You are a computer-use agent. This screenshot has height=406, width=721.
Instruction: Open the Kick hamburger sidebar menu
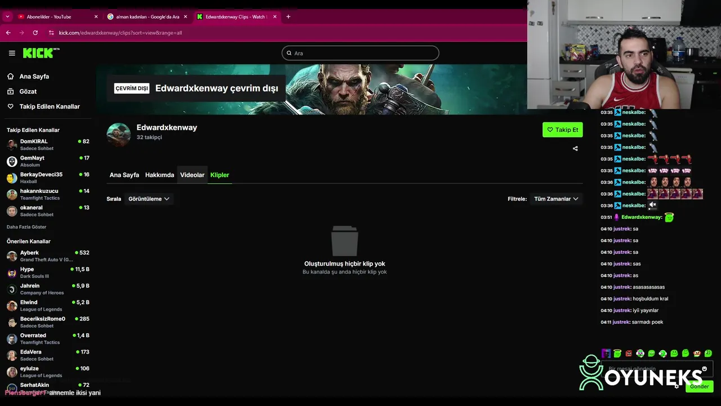click(x=12, y=53)
